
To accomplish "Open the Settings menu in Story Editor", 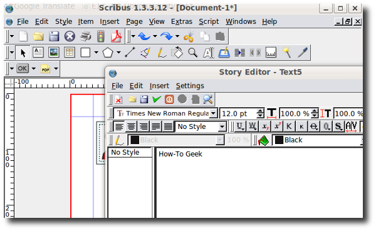I will (190, 86).
